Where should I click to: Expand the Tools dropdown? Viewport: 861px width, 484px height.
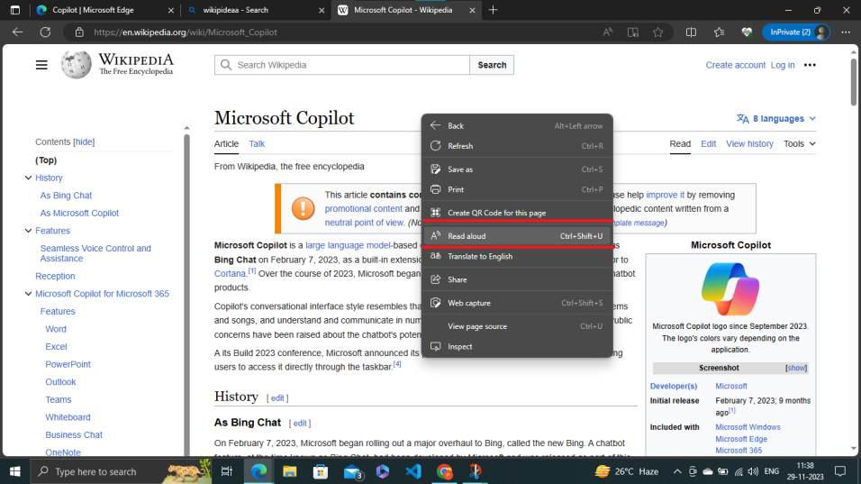[799, 143]
